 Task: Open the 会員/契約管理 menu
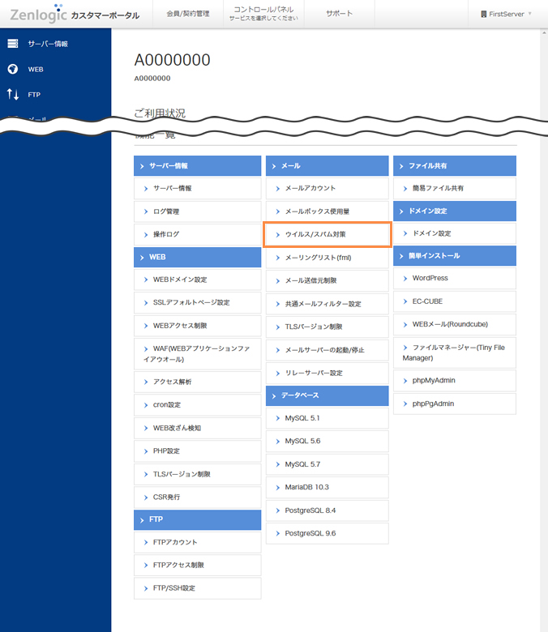[187, 14]
